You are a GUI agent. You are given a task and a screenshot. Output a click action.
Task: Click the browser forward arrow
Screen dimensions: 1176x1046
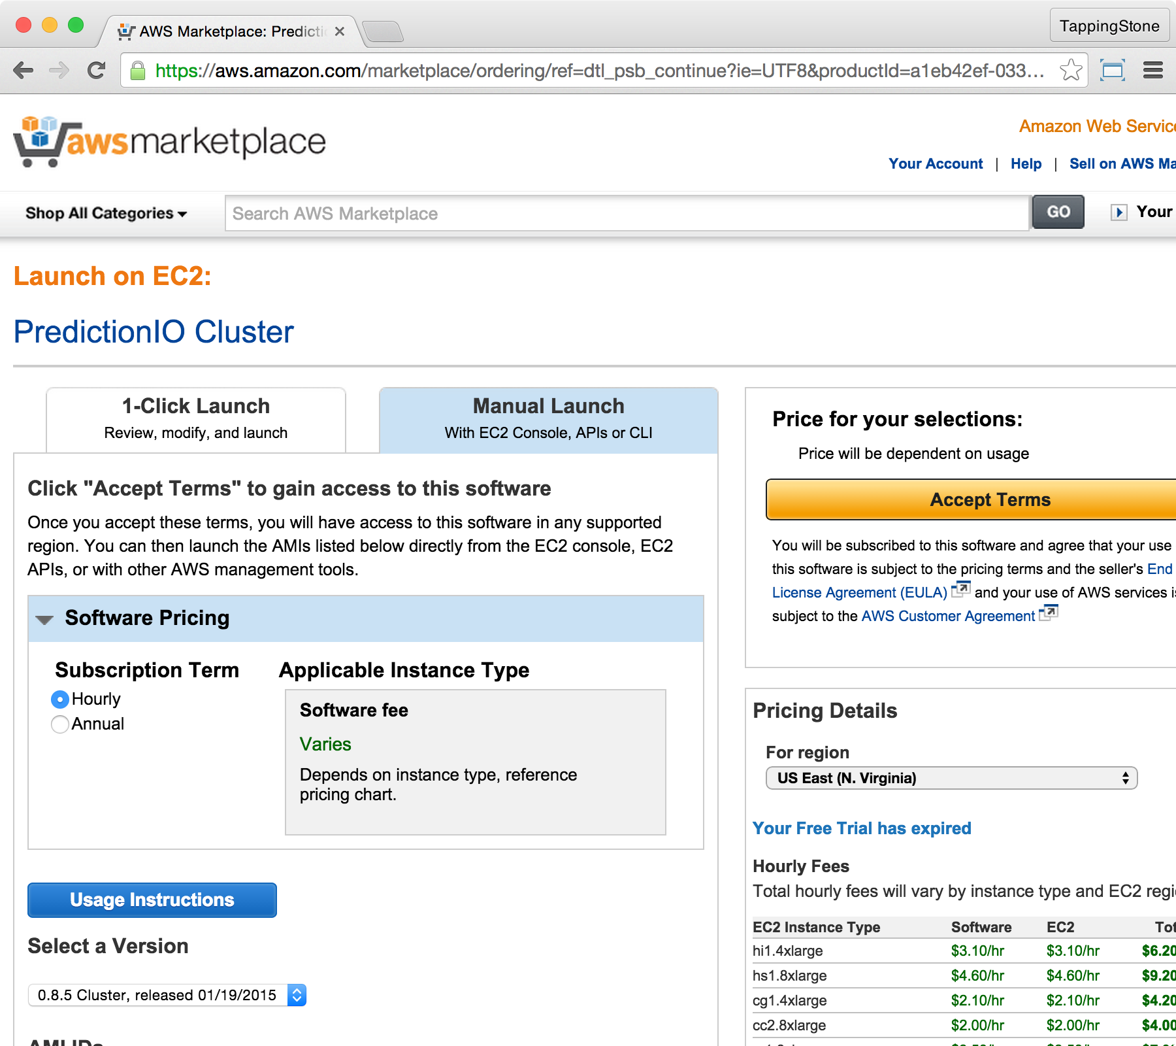[59, 71]
